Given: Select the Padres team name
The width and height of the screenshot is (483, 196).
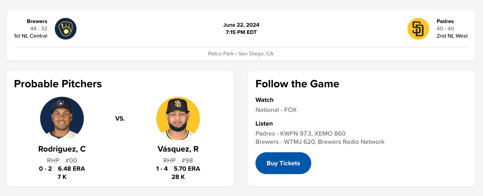Looking at the screenshot, I should 445,21.
